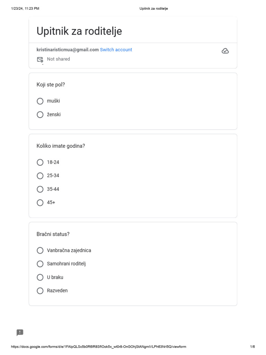Click the kristinaristicmua@gmail.com account email
266x355 pixels.
pos(68,50)
